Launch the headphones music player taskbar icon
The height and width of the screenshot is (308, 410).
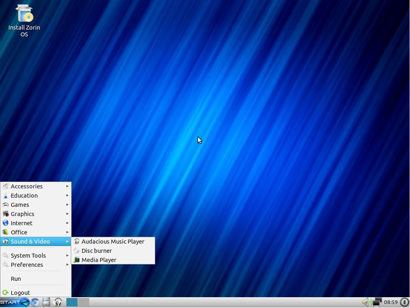coord(58,302)
